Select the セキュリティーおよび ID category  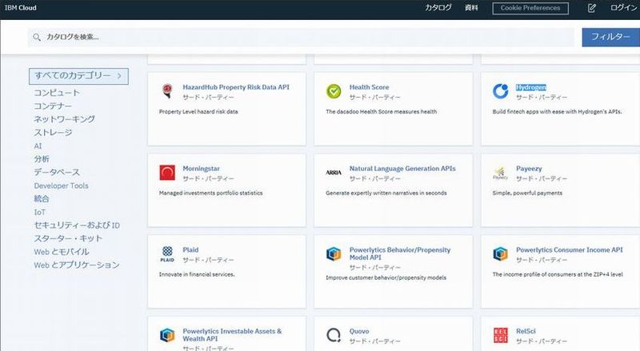point(76,225)
